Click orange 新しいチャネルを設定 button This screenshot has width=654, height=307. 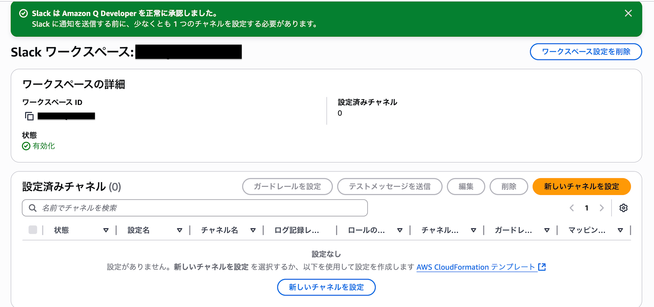click(x=581, y=186)
